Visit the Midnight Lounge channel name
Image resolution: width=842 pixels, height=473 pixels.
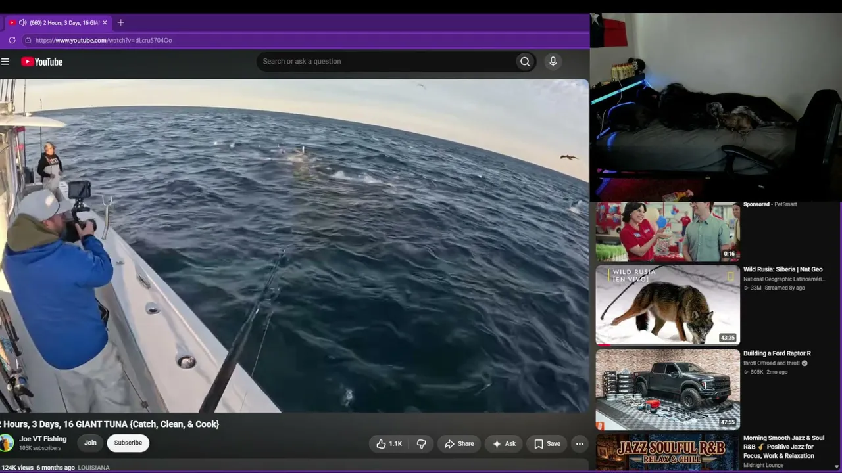click(763, 466)
